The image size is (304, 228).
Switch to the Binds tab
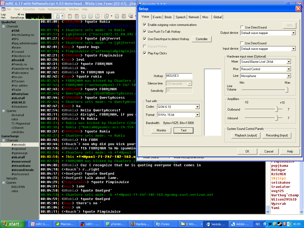(168, 17)
